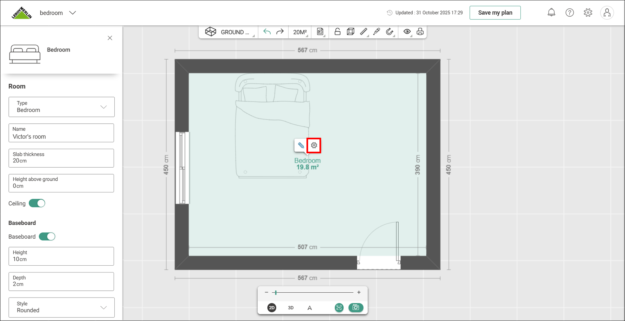Undo the last action
This screenshot has height=321, width=625.
267,32
